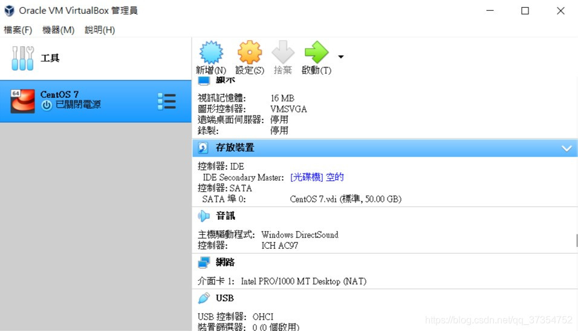The width and height of the screenshot is (578, 331).
Task: Open the Machine (機器) menu
Action: pos(58,30)
